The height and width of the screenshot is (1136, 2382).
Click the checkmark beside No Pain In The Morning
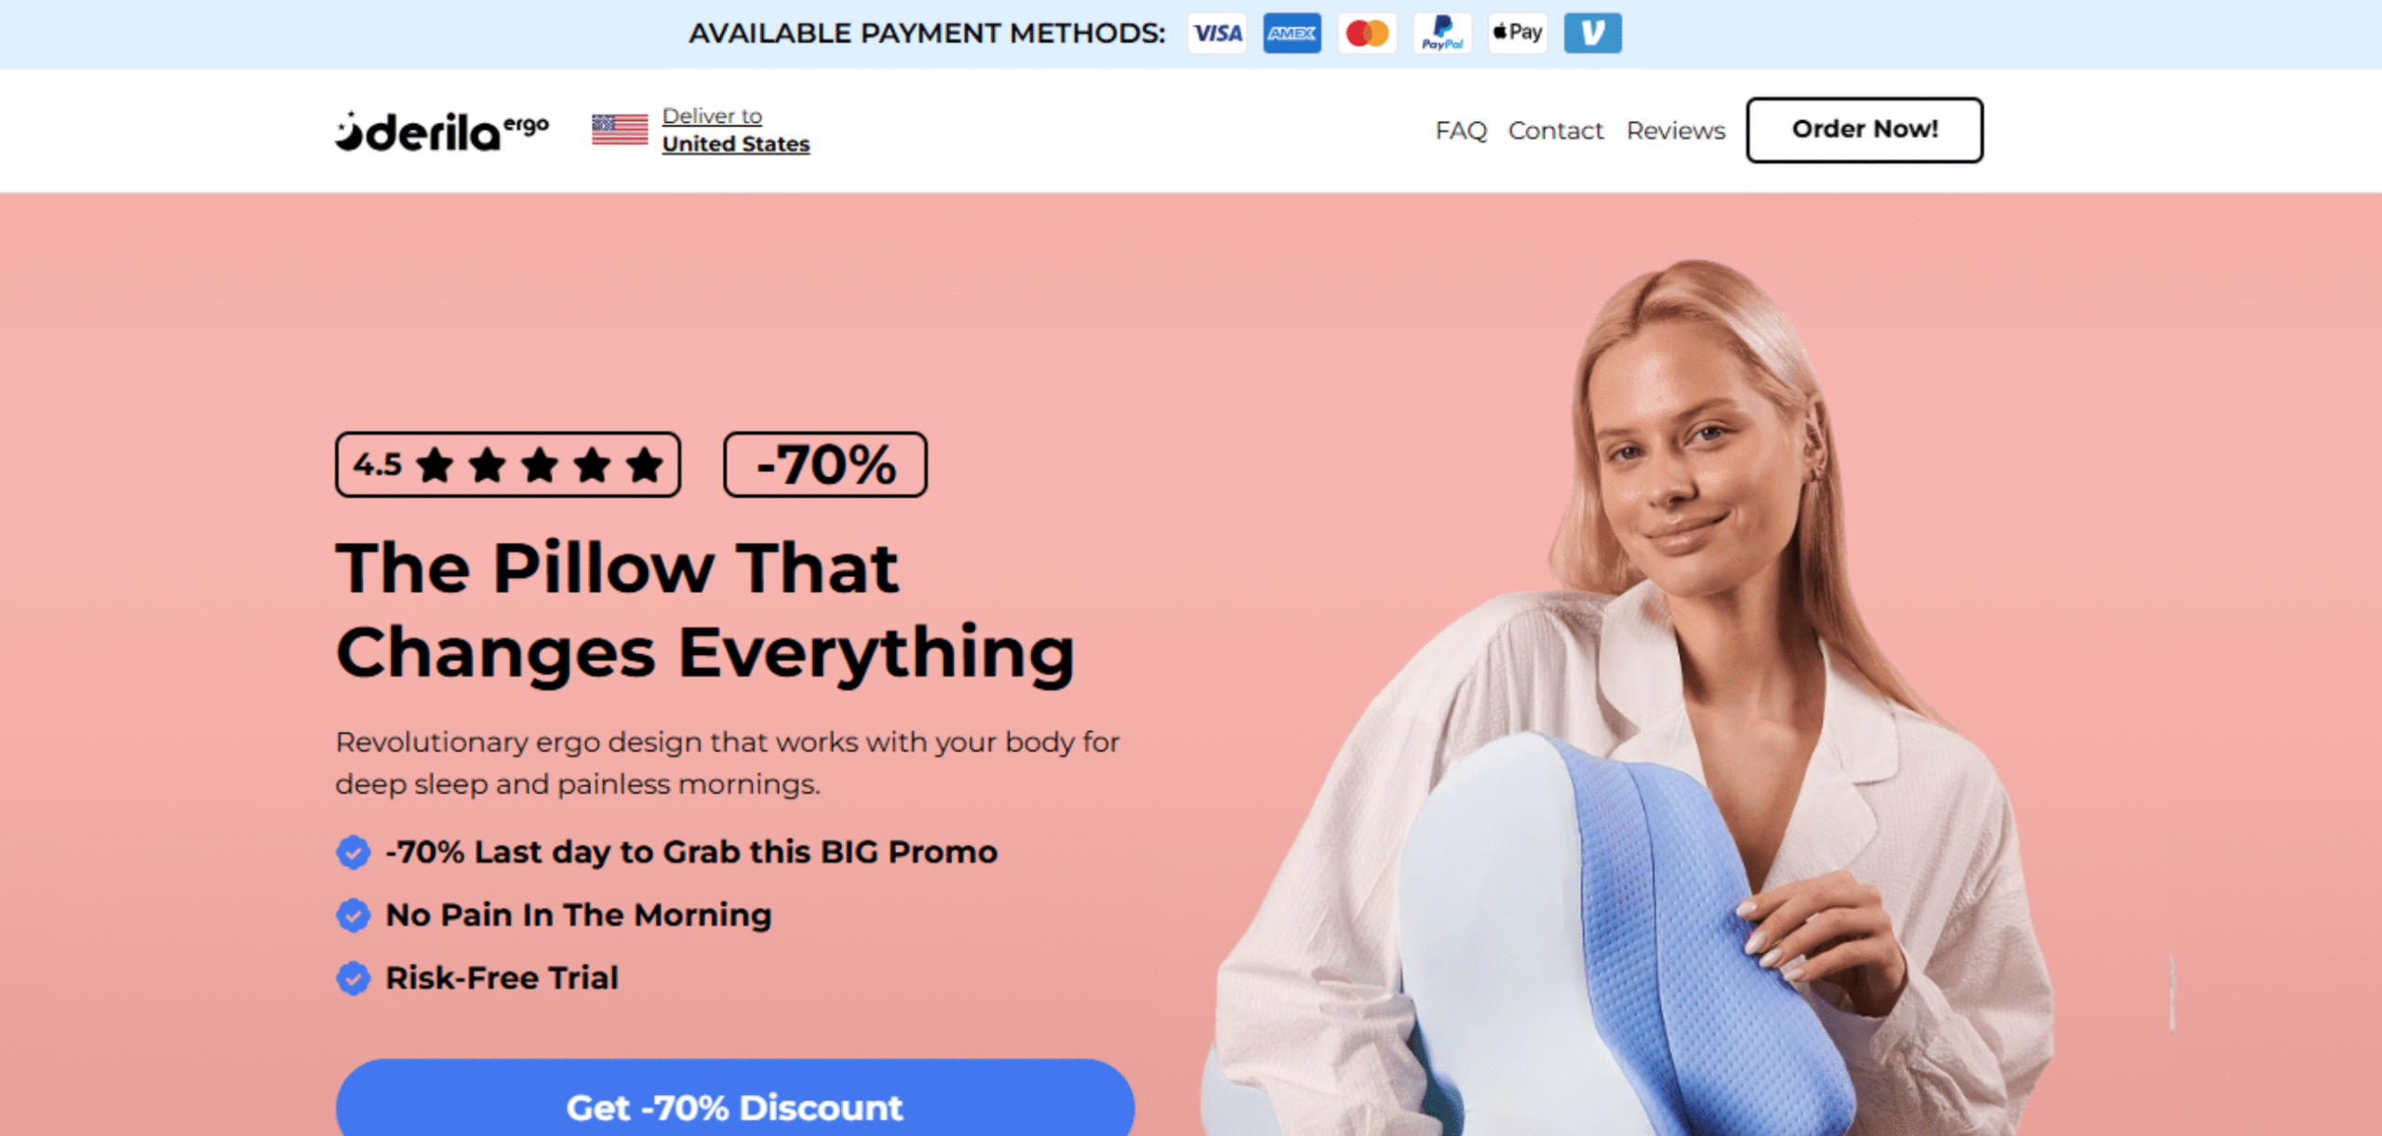353,915
